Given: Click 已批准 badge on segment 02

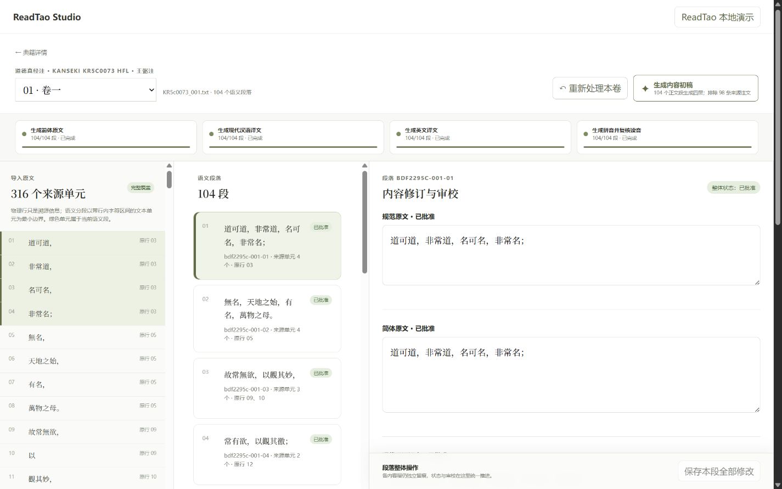Looking at the screenshot, I should pyautogui.click(x=320, y=300).
